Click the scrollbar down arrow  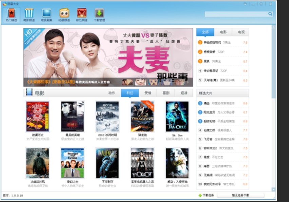click(x=273, y=189)
